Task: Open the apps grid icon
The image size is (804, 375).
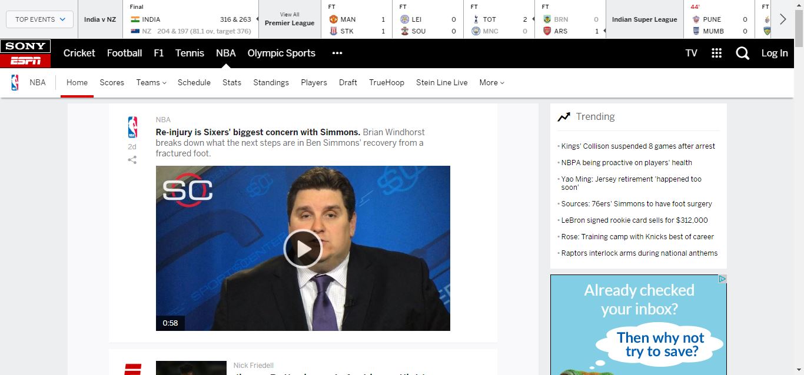Action: pos(716,53)
